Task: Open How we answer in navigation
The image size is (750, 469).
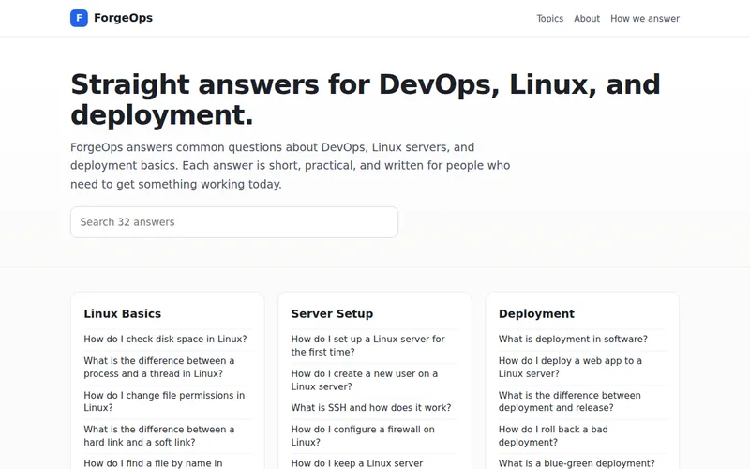Action: (644, 18)
